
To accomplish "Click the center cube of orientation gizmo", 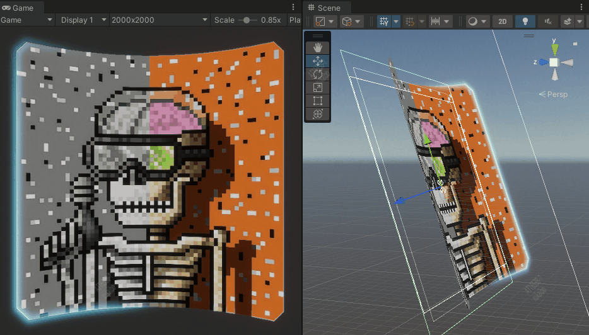I will tap(554, 62).
